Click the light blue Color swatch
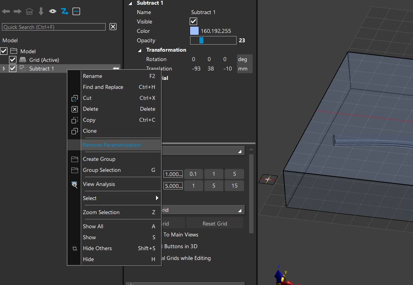Screen dimensions: 413x285 point(194,31)
